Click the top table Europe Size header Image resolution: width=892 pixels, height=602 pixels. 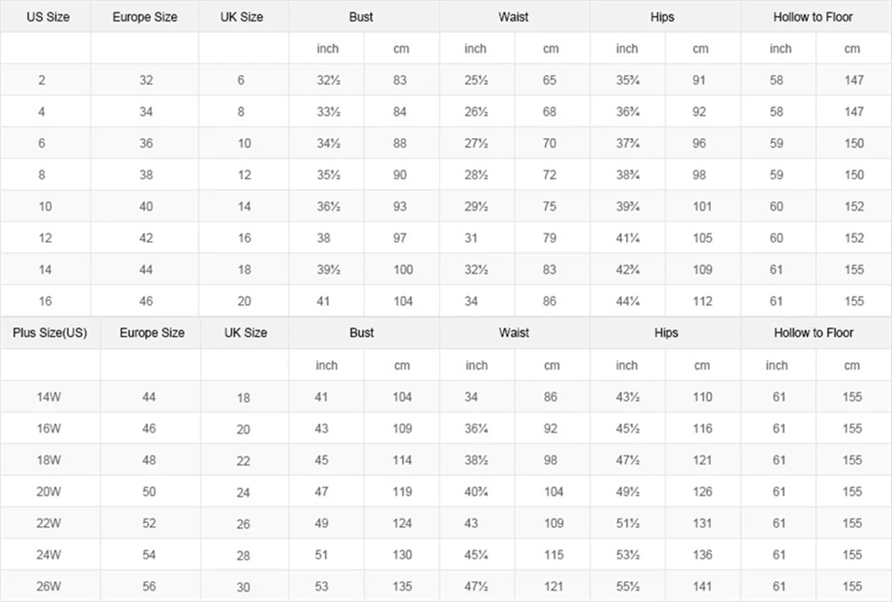(x=145, y=17)
